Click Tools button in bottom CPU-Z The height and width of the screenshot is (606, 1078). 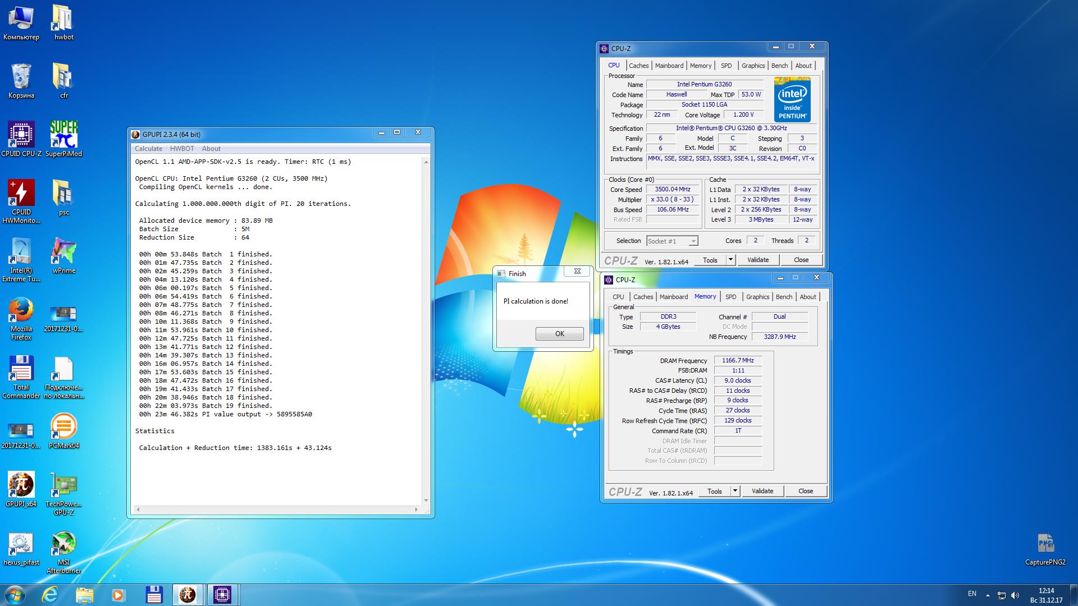click(715, 491)
